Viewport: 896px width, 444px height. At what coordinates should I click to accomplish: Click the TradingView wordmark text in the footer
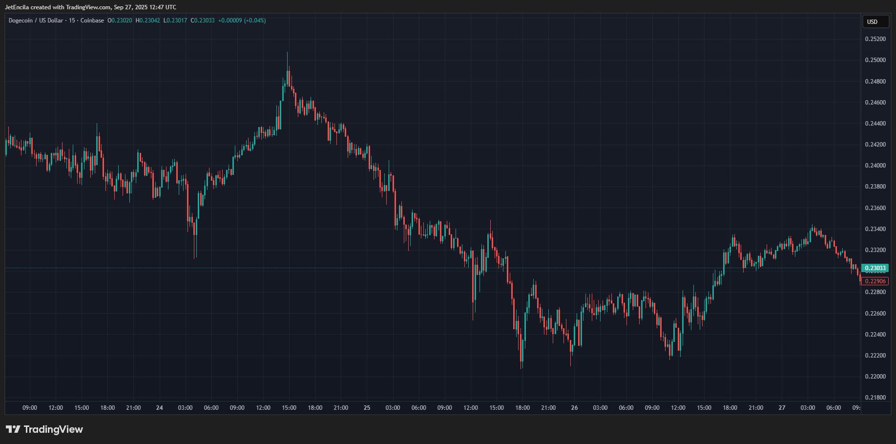(x=53, y=429)
